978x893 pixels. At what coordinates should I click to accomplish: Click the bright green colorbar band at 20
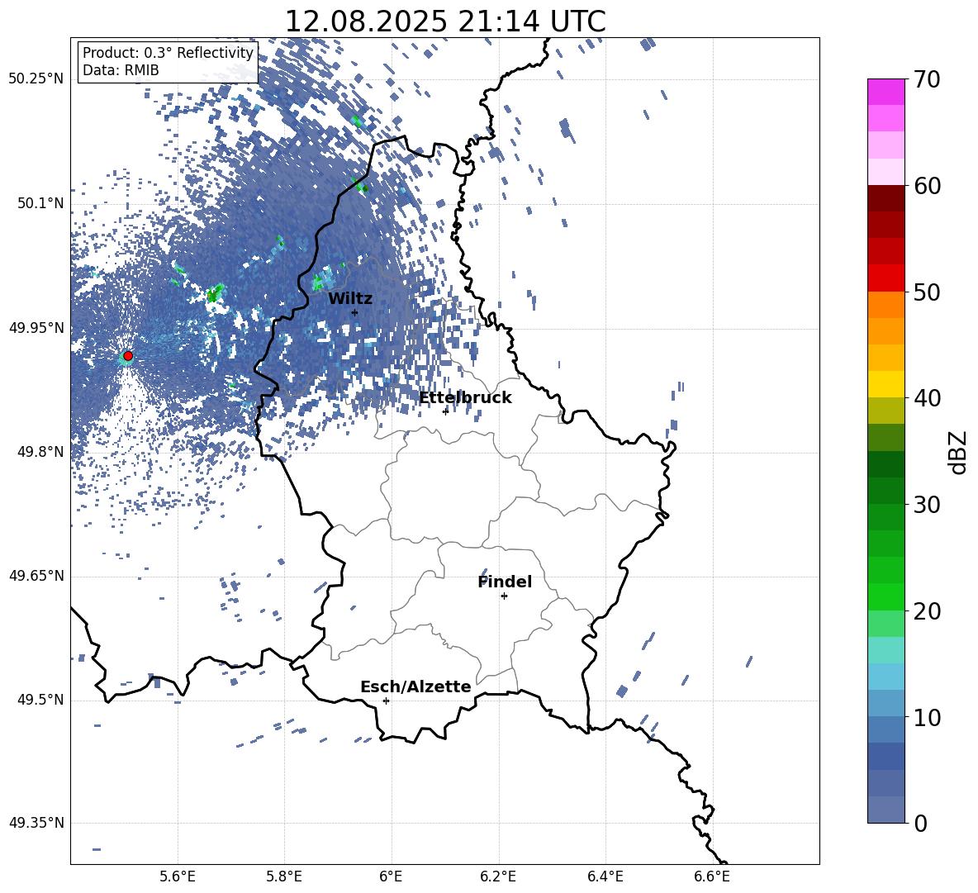tap(886, 596)
